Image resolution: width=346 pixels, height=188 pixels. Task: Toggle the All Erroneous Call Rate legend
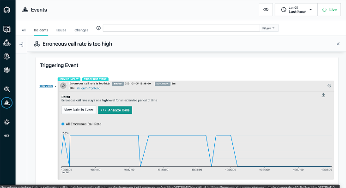pyautogui.click(x=81, y=124)
